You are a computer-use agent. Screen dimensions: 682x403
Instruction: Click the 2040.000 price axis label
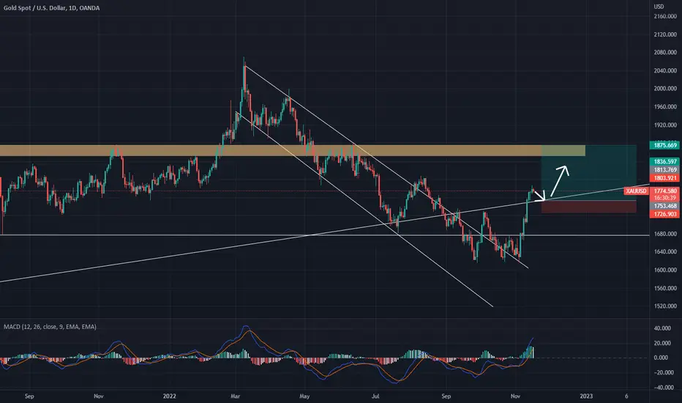pos(665,70)
